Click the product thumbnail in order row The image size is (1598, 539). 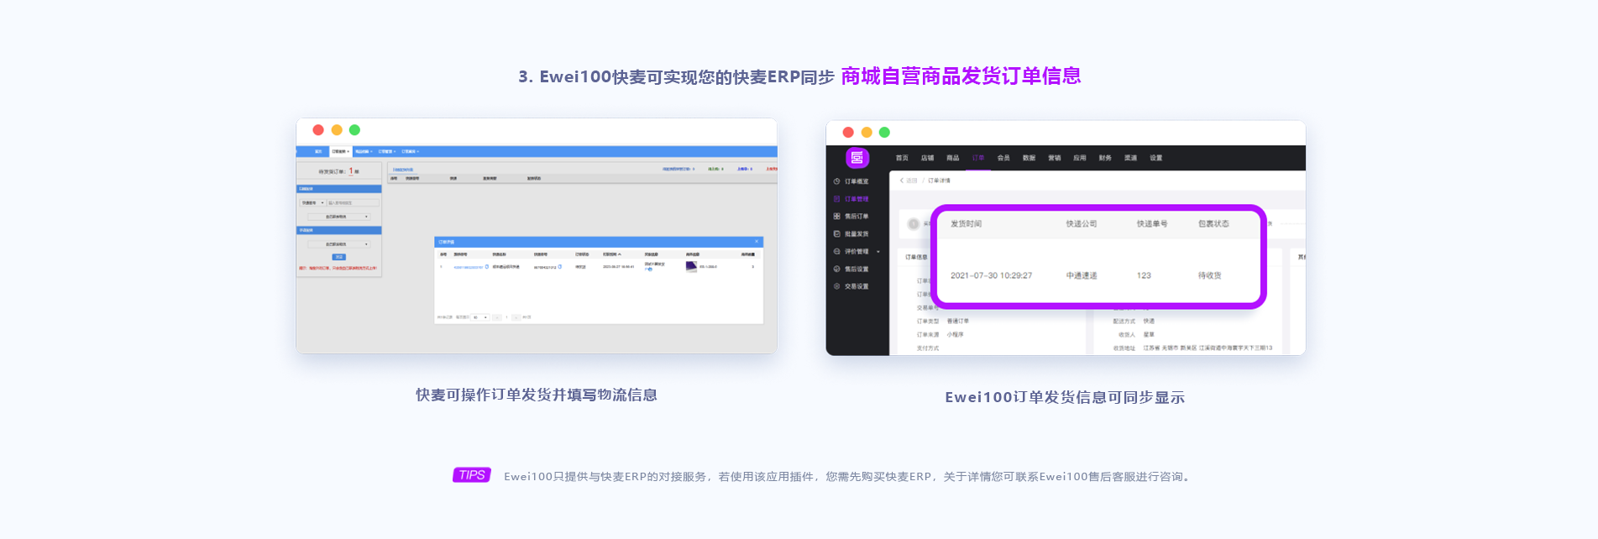[691, 267]
